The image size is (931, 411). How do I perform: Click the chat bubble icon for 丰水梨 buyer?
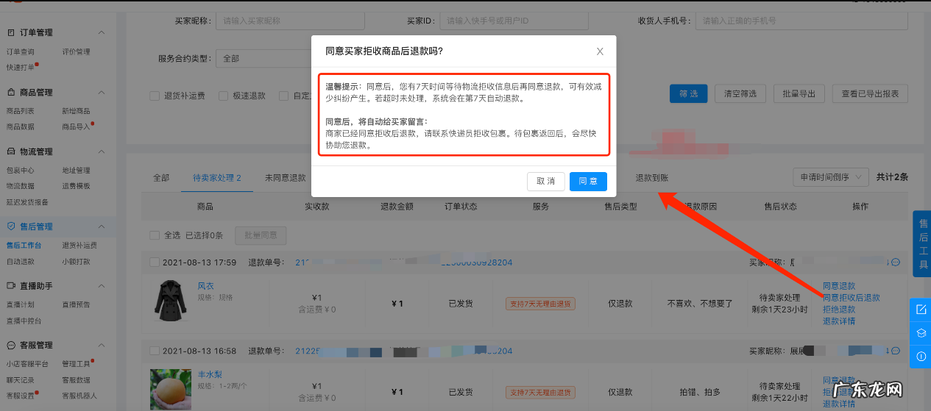(896, 352)
